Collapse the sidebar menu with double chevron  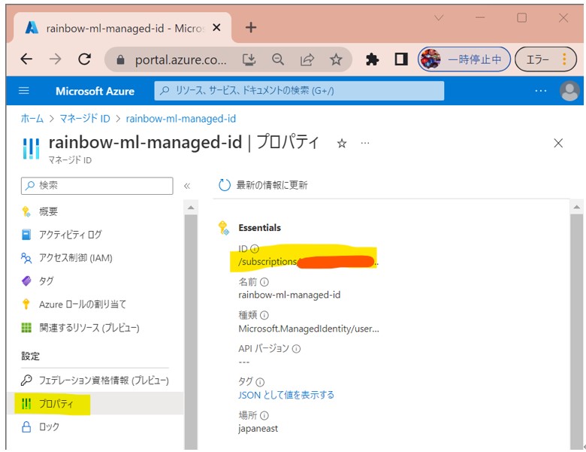pyautogui.click(x=187, y=186)
